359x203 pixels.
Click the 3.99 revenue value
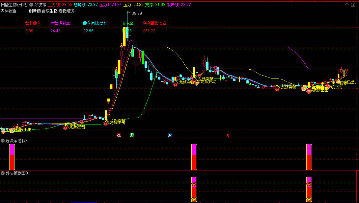click(x=29, y=31)
